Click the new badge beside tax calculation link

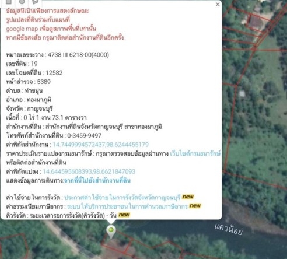(195, 206)
